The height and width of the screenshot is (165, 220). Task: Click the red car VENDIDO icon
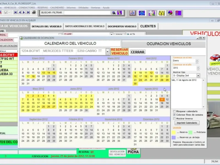(215, 58)
